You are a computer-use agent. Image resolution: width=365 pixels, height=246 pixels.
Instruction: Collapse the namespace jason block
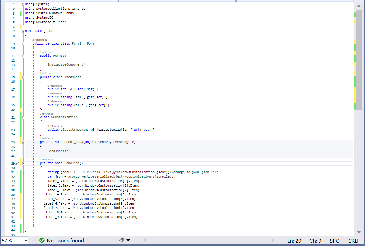(23, 31)
